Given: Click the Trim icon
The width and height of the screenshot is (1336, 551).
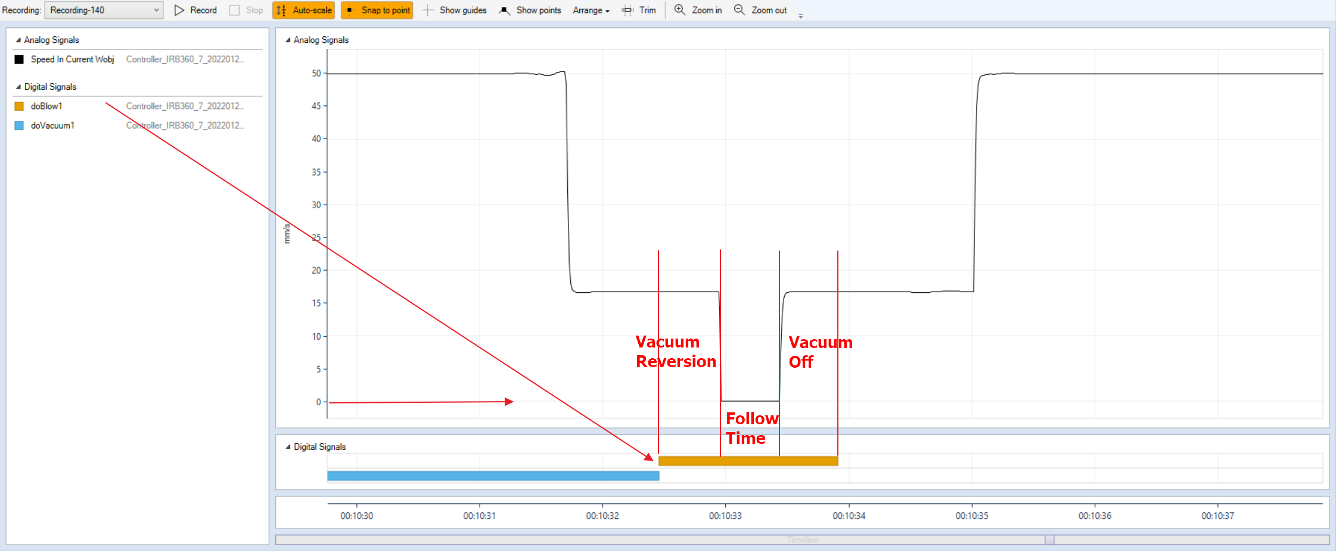Looking at the screenshot, I should pyautogui.click(x=627, y=10).
